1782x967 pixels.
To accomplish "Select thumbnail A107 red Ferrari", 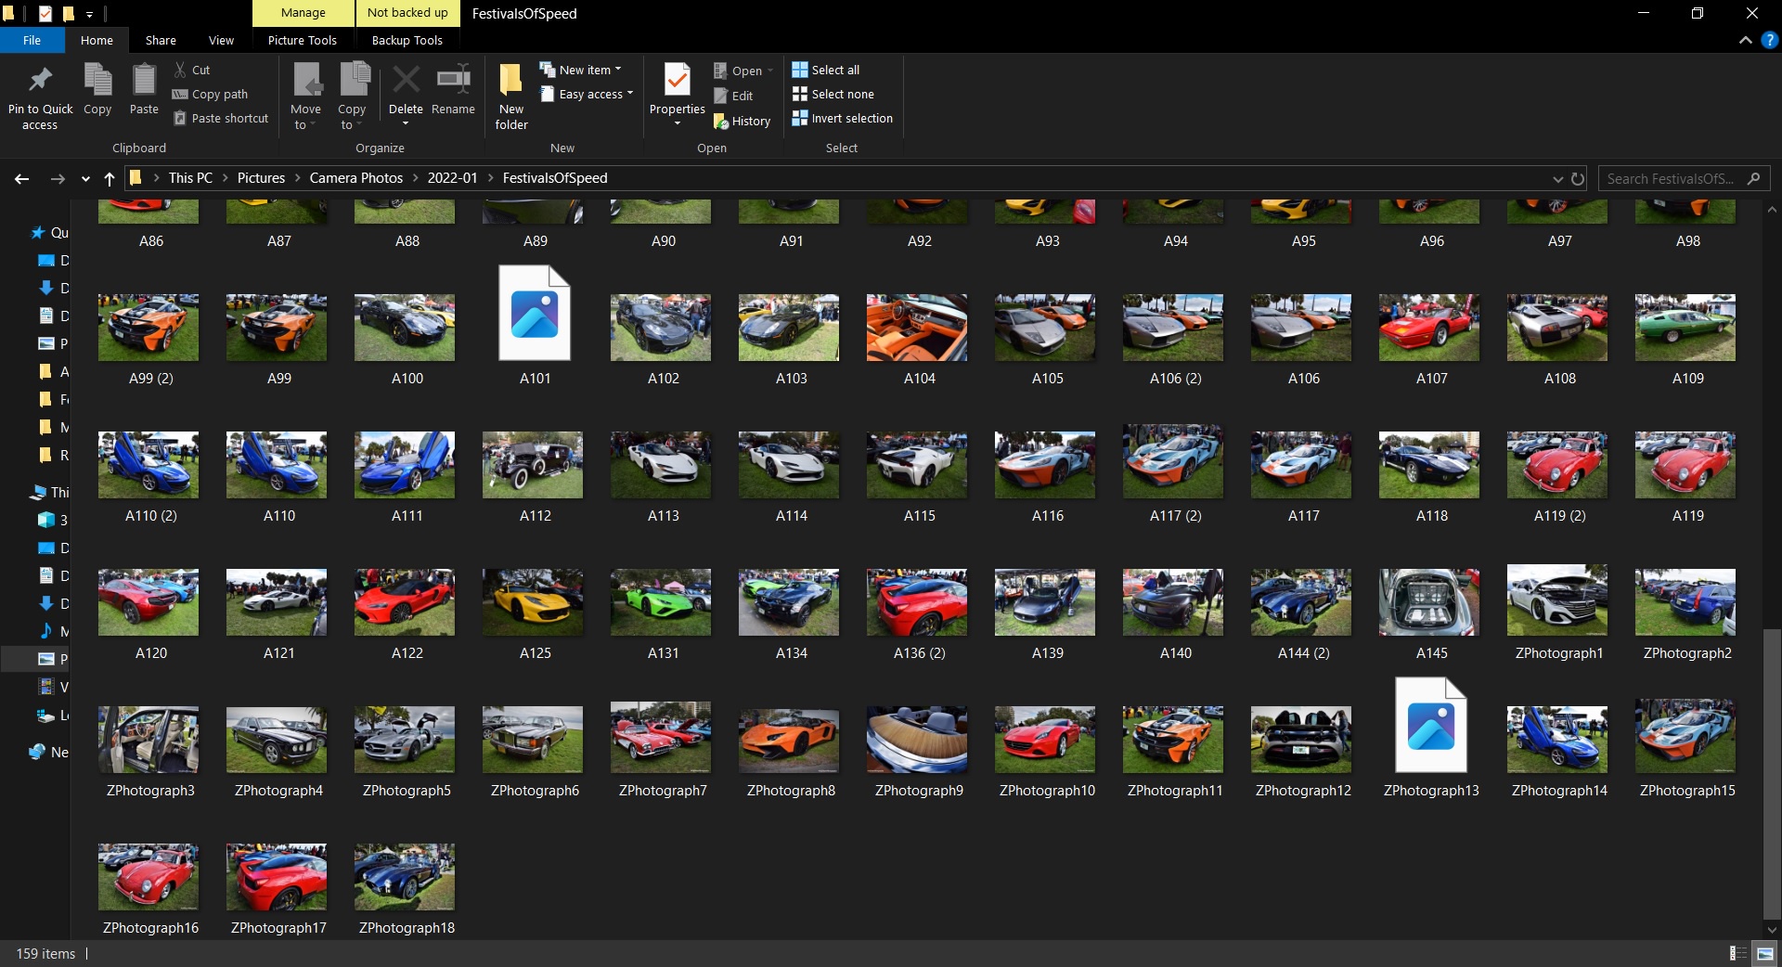I will [1429, 328].
